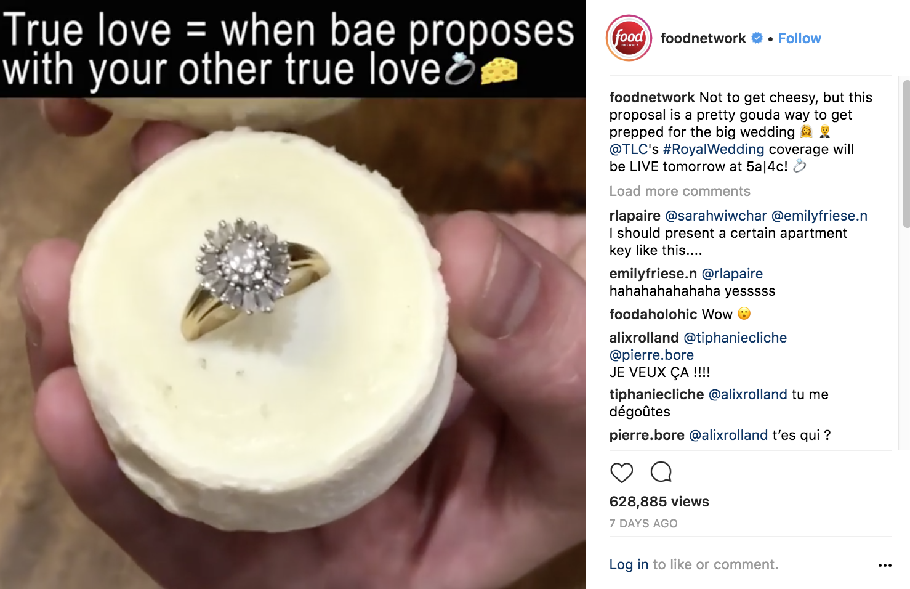Click the 7 DAYS AGO timestamp
The width and height of the screenshot is (910, 589).
[643, 523]
